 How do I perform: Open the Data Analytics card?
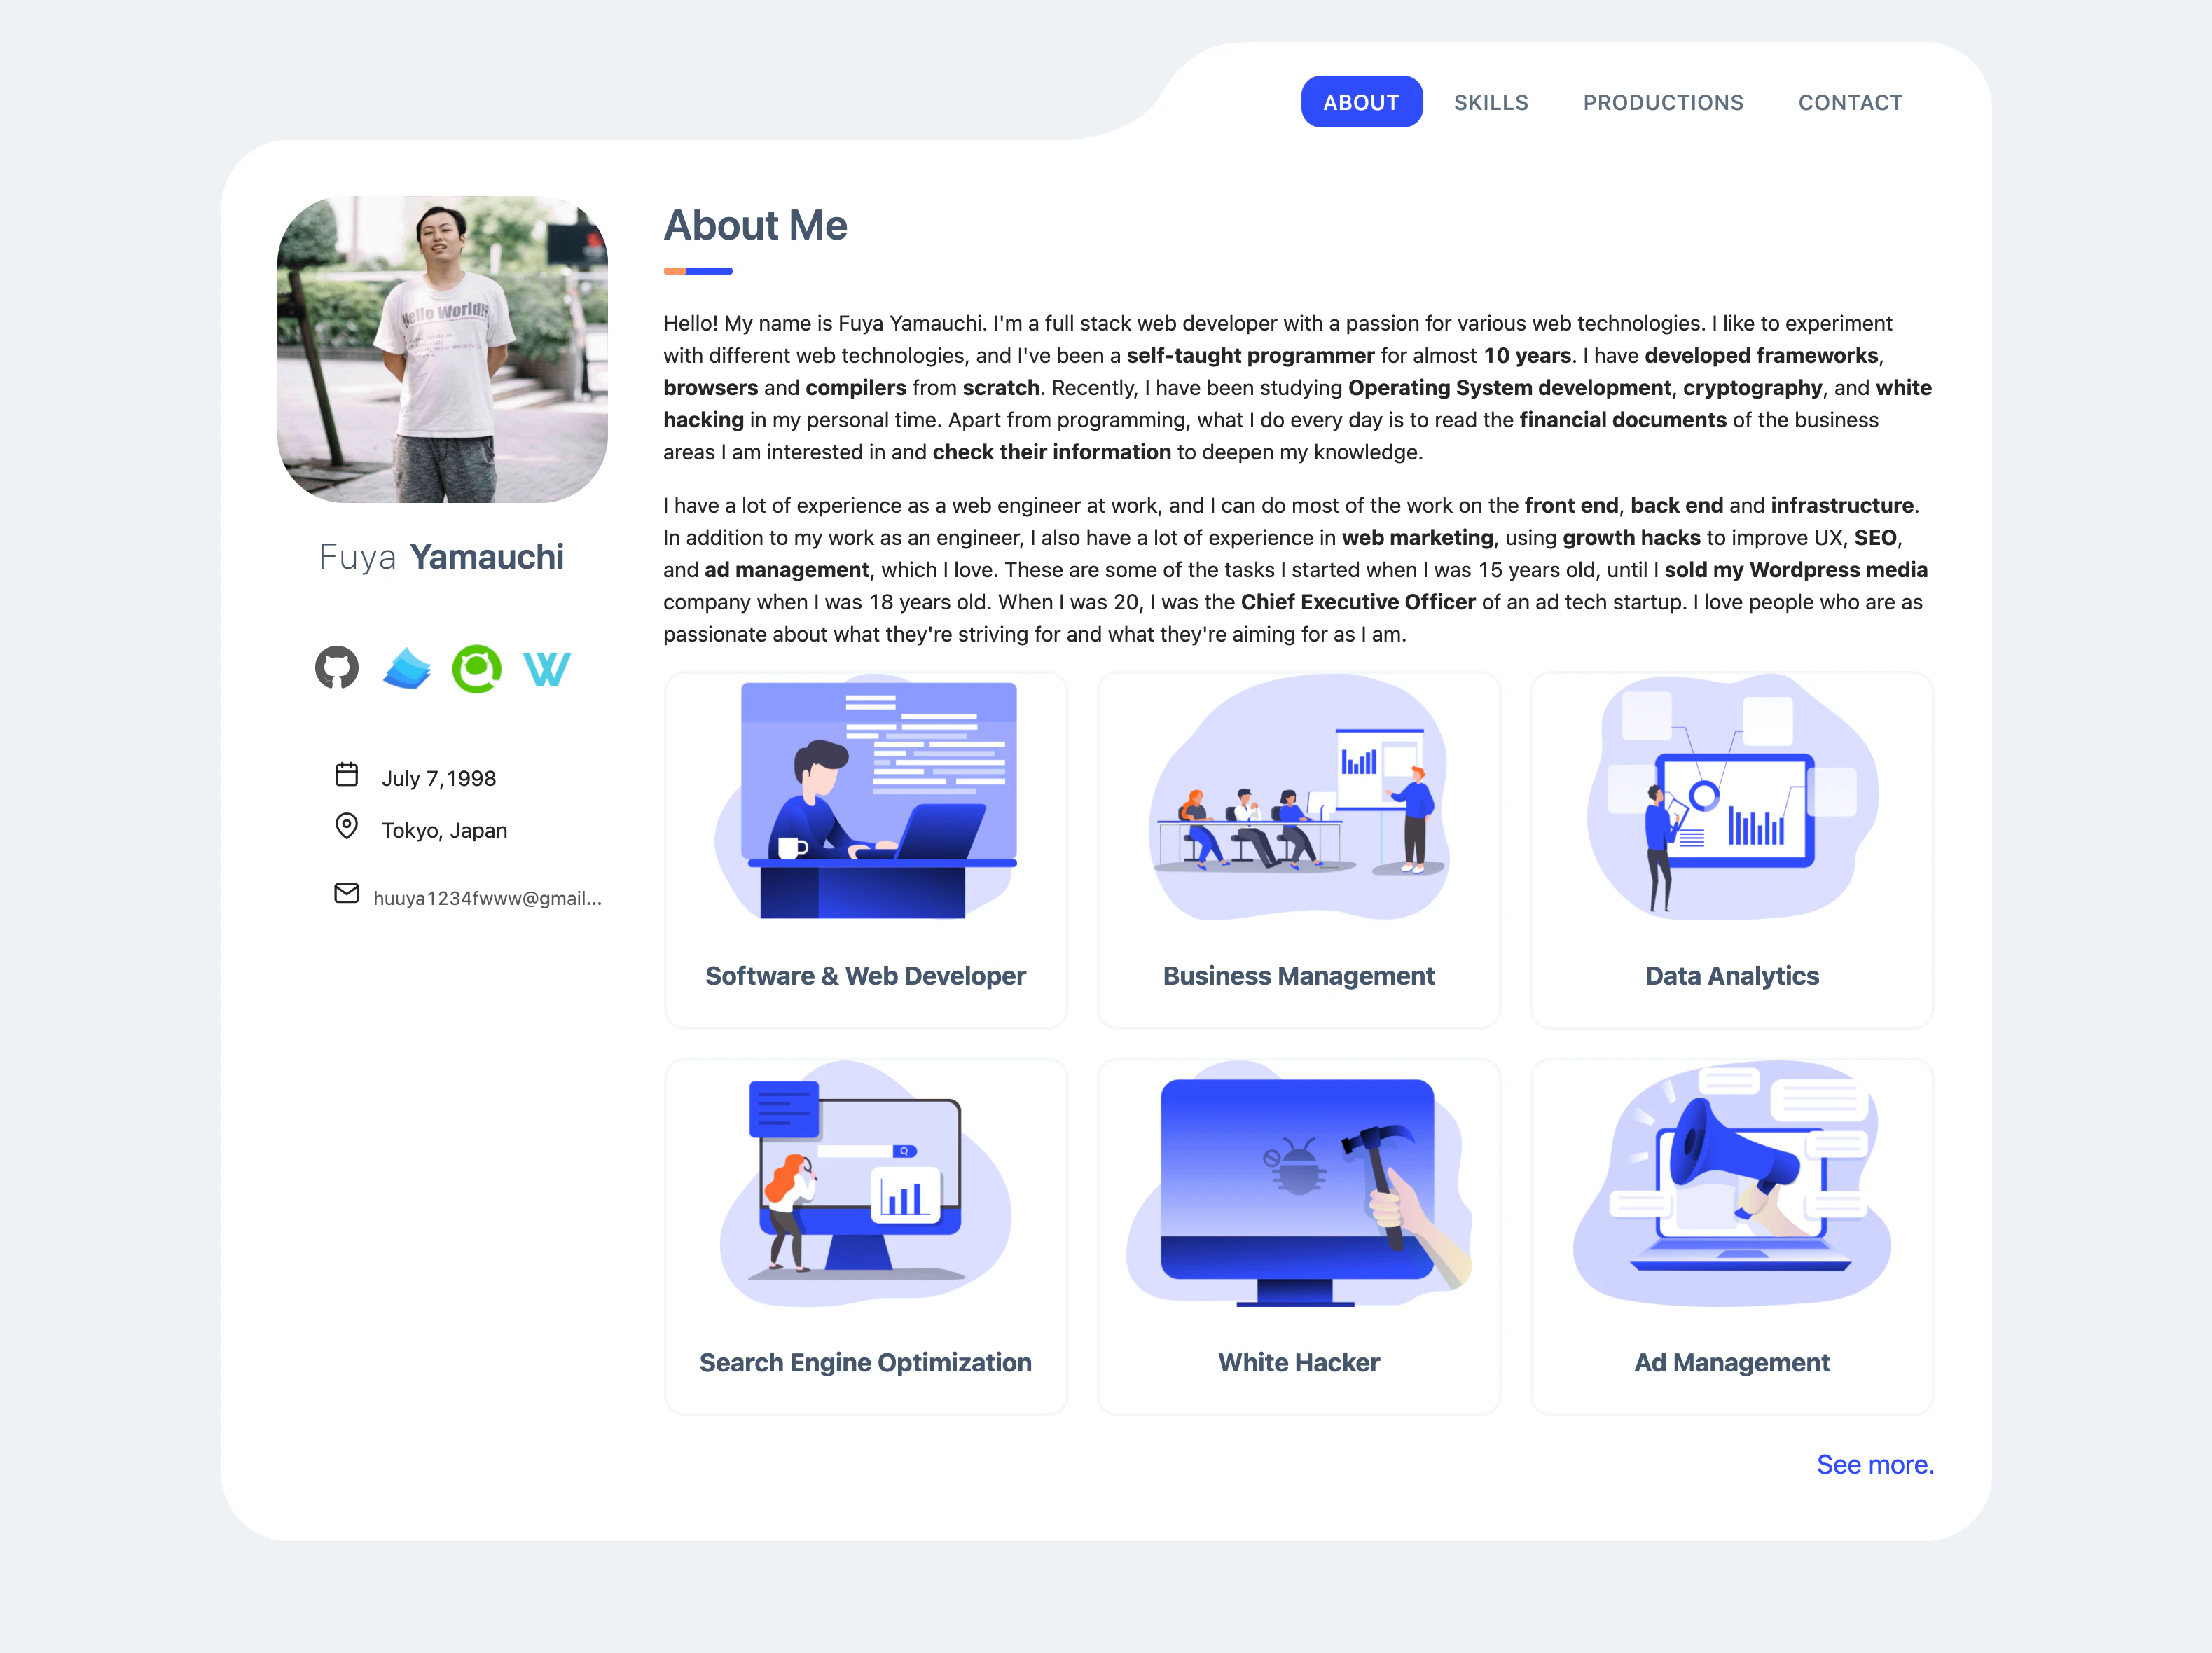[x=1732, y=850]
